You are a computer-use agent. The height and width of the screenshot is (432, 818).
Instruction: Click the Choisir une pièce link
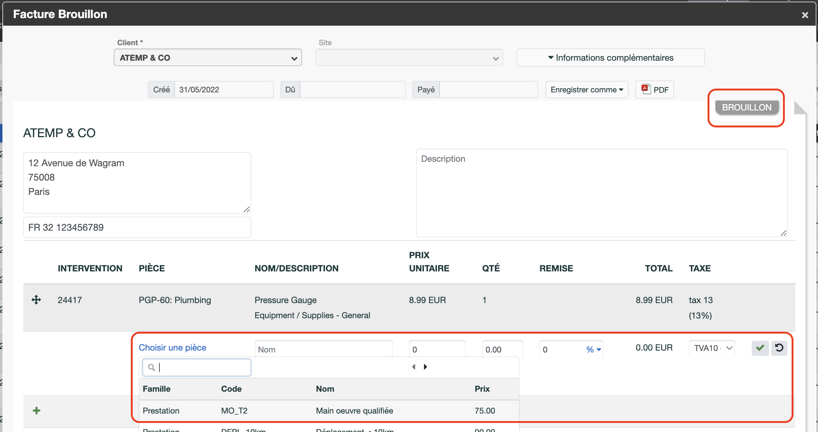[x=172, y=348]
